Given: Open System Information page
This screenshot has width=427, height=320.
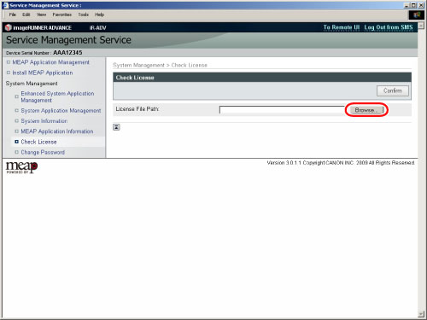Looking at the screenshot, I should click(x=44, y=121).
